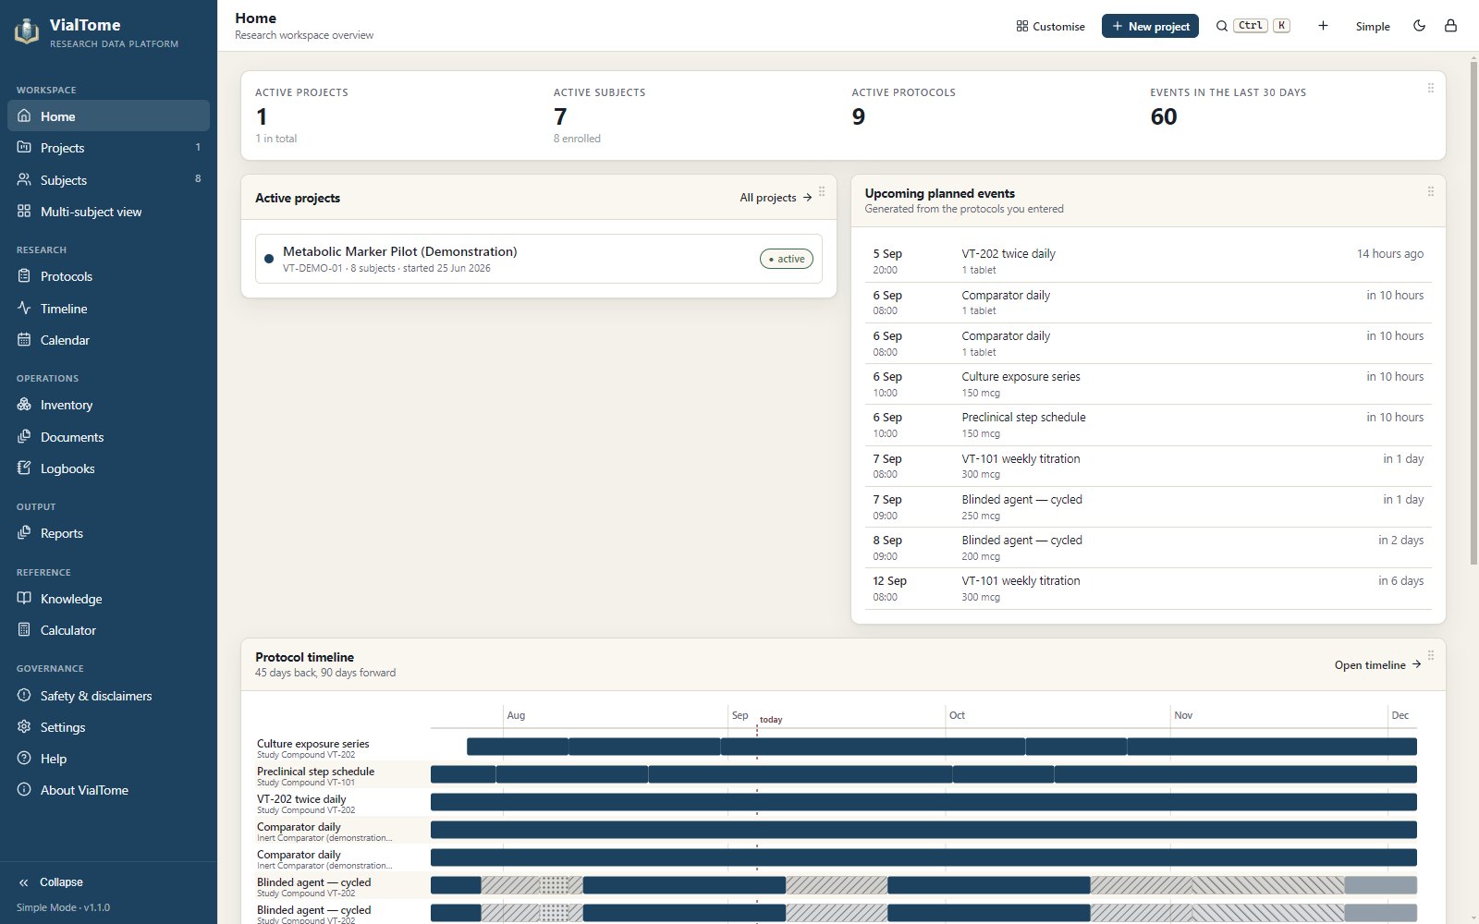Viewport: 1479px width, 924px height.
Task: Open the Metabolic Marker Pilot project card
Action: [x=539, y=259]
